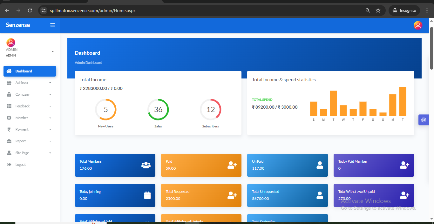Image resolution: width=434 pixels, height=224 pixels.
Task: Click the group icon on Total Members card
Action: 146,165
